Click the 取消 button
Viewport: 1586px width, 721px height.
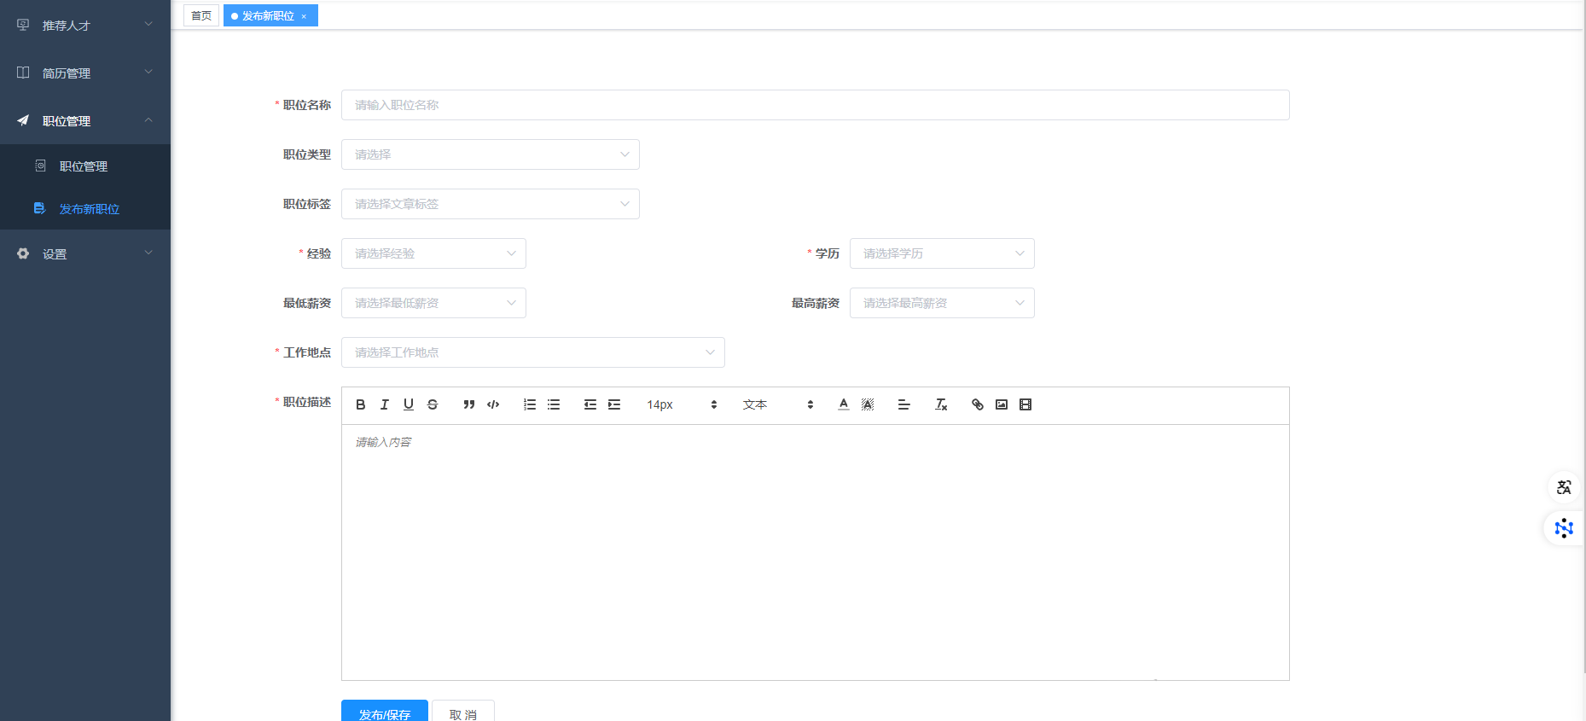(463, 711)
